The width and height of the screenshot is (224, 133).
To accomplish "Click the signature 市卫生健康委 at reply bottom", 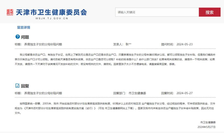I will (x=208, y=122).
